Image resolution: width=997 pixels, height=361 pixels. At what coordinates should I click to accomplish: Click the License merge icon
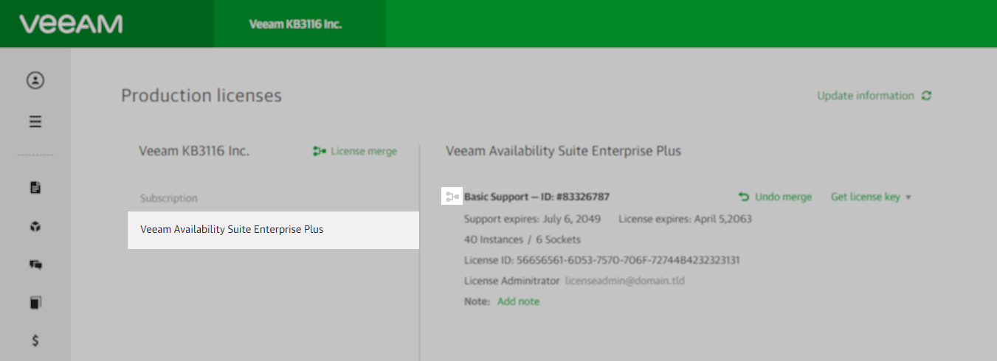pyautogui.click(x=320, y=151)
